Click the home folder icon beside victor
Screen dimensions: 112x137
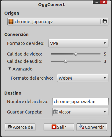(56, 112)
